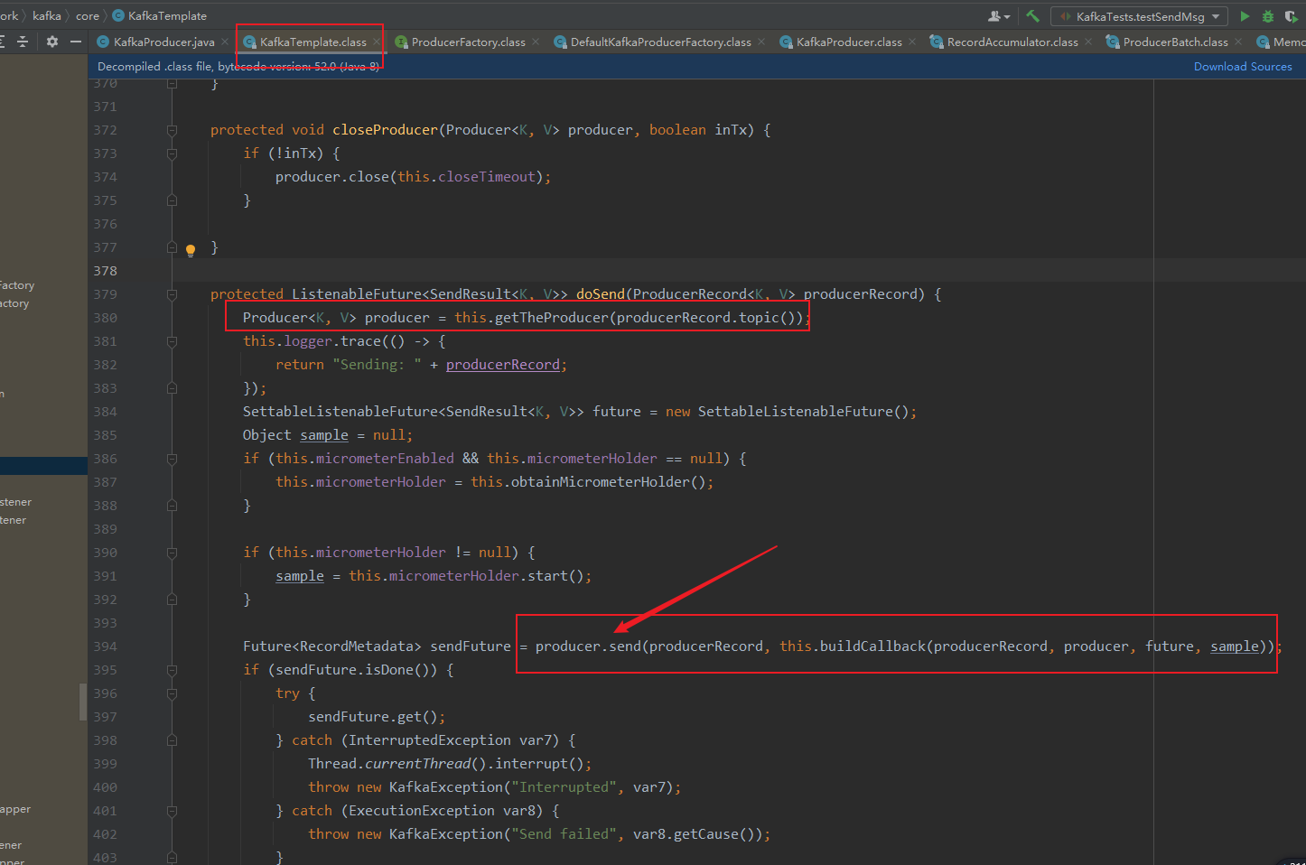The width and height of the screenshot is (1306, 865).
Task: Click the underlined sample variable on line 391
Action: tap(300, 576)
